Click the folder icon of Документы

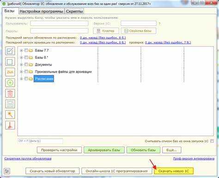tap(31, 65)
